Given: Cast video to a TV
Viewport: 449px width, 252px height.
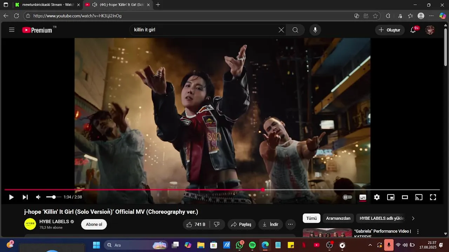Looking at the screenshot, I should point(419,197).
